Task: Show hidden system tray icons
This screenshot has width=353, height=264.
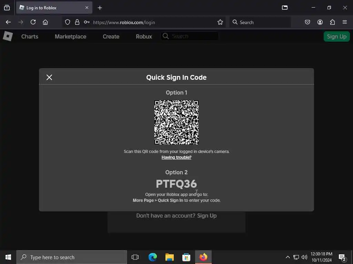Action: pos(288,257)
